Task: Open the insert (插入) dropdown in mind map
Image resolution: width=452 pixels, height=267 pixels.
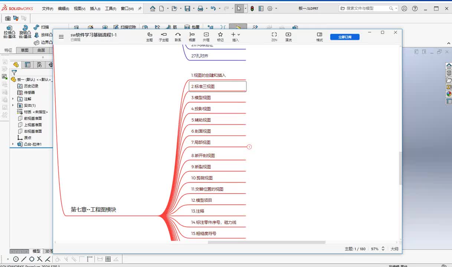Action: (x=236, y=37)
